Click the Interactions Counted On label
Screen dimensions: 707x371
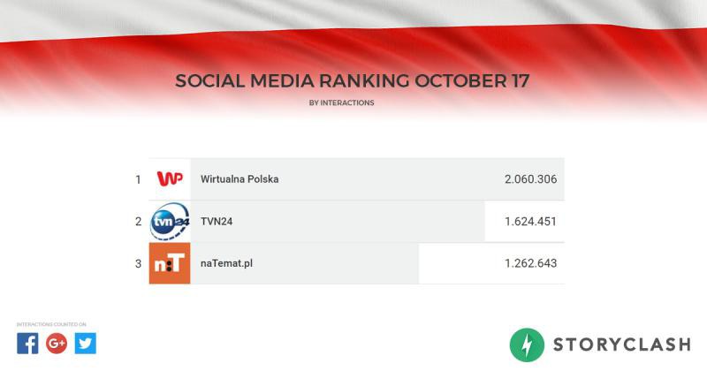(x=51, y=324)
